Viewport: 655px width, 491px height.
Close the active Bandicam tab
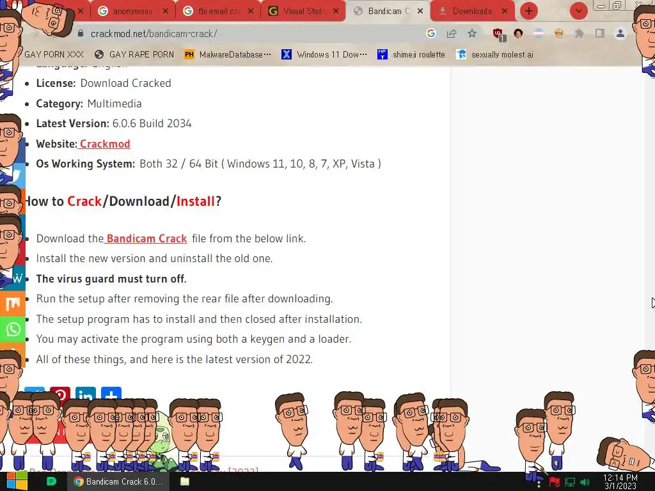pos(420,12)
